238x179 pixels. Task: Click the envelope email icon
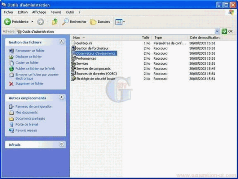[x=11, y=75]
